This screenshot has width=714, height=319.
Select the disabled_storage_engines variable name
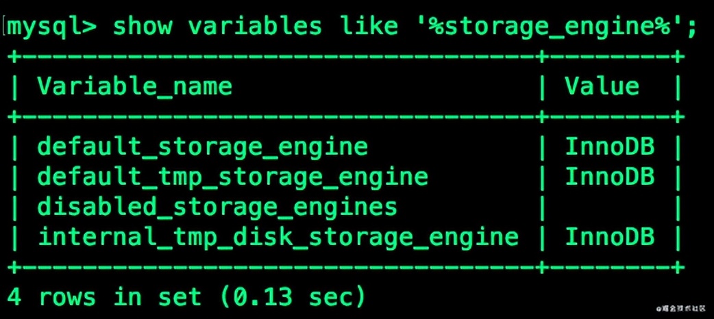click(x=217, y=207)
